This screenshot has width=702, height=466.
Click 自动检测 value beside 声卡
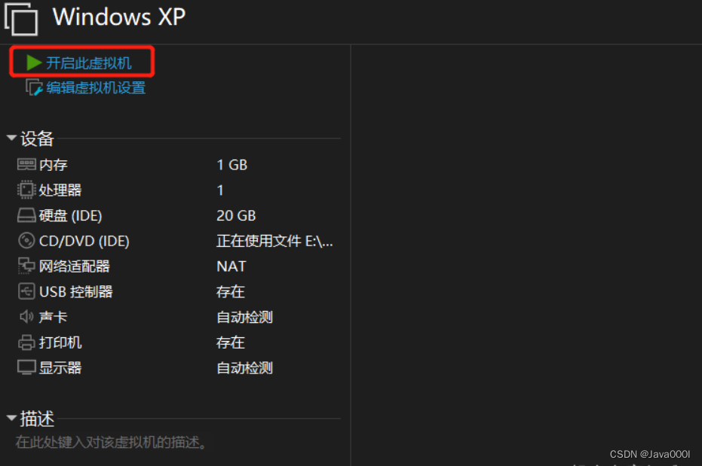pos(245,317)
